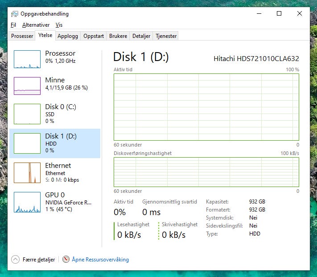Select the Minne memory usage thumbnail

click(27, 86)
